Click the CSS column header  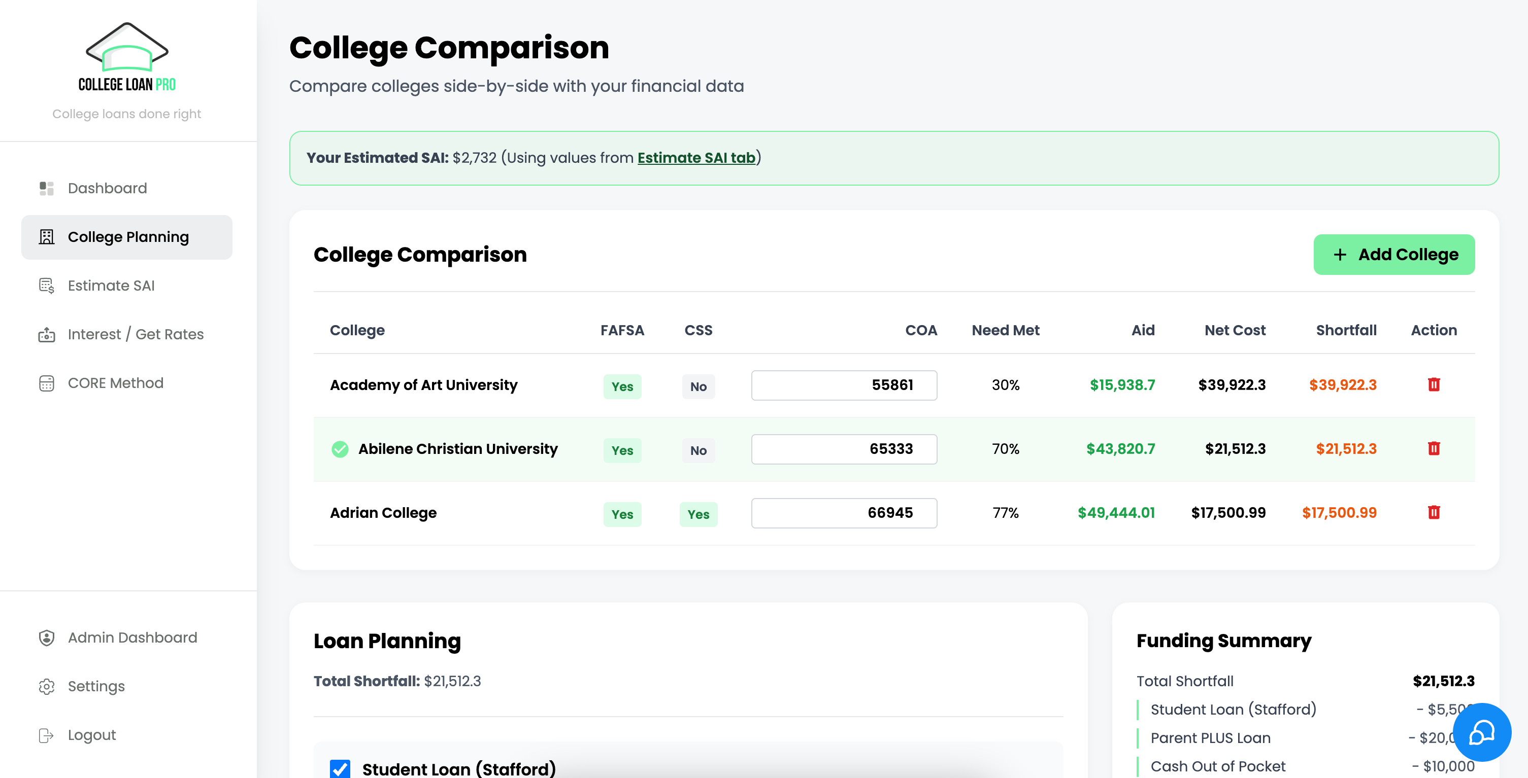click(698, 331)
